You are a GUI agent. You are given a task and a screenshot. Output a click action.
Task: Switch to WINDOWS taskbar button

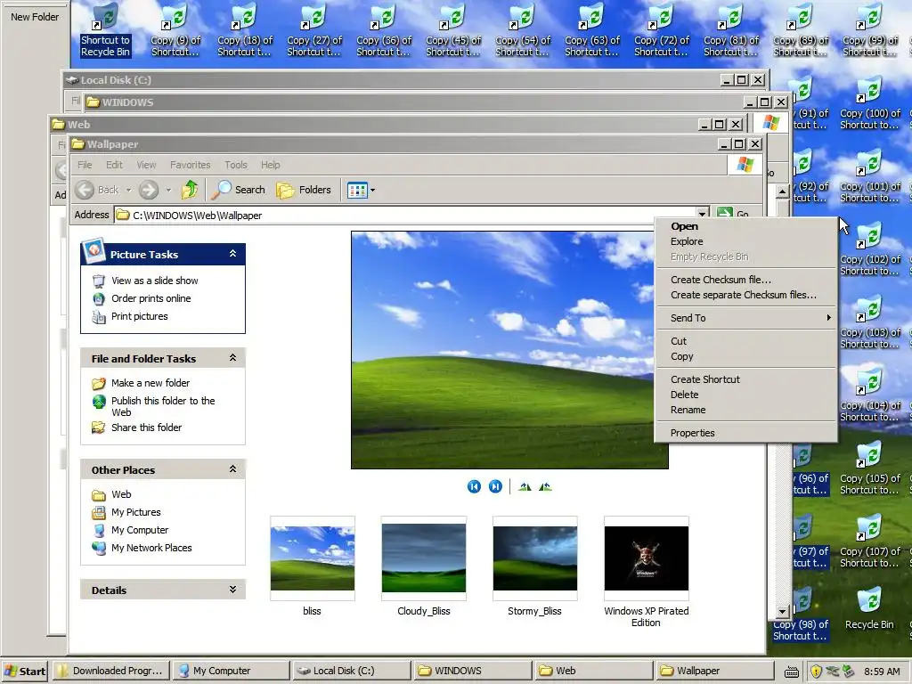[472, 671]
